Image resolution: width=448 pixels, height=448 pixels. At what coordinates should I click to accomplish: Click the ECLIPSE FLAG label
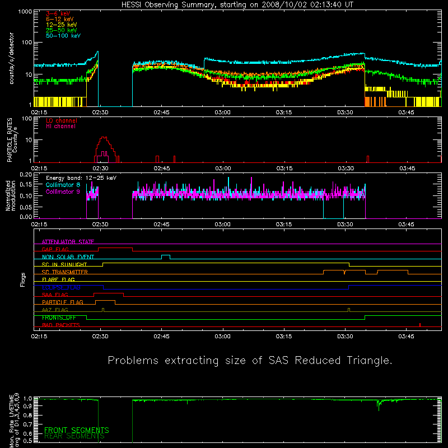(x=61, y=287)
